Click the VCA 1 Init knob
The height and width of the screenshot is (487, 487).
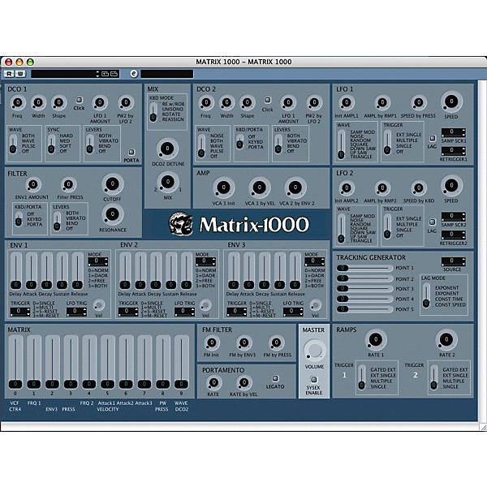[x=224, y=187]
